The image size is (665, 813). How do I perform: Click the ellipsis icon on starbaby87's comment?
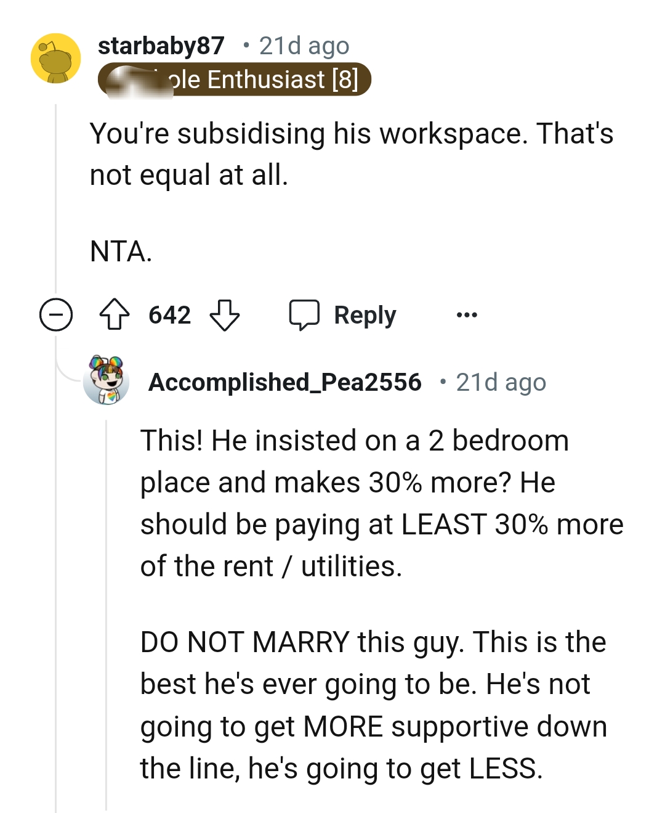(468, 315)
